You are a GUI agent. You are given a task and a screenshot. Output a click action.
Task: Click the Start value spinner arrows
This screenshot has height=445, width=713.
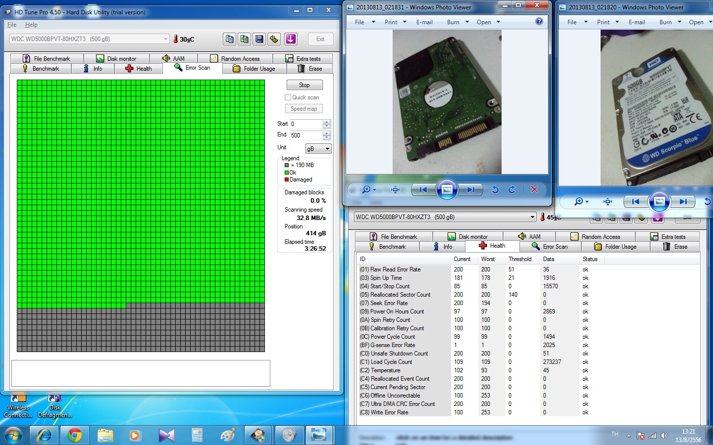[x=326, y=124]
